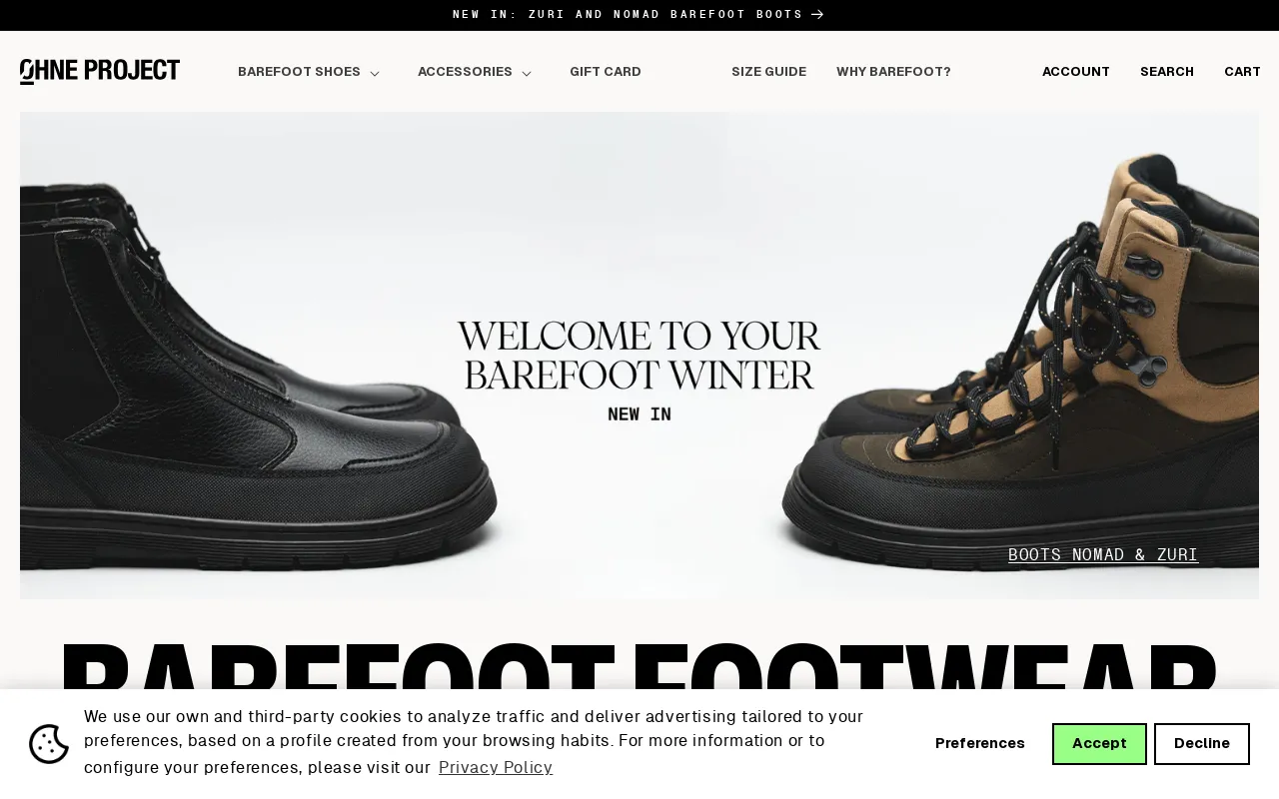Click the New In announcement text
Viewport: 1279px width, 799px height.
[628, 15]
